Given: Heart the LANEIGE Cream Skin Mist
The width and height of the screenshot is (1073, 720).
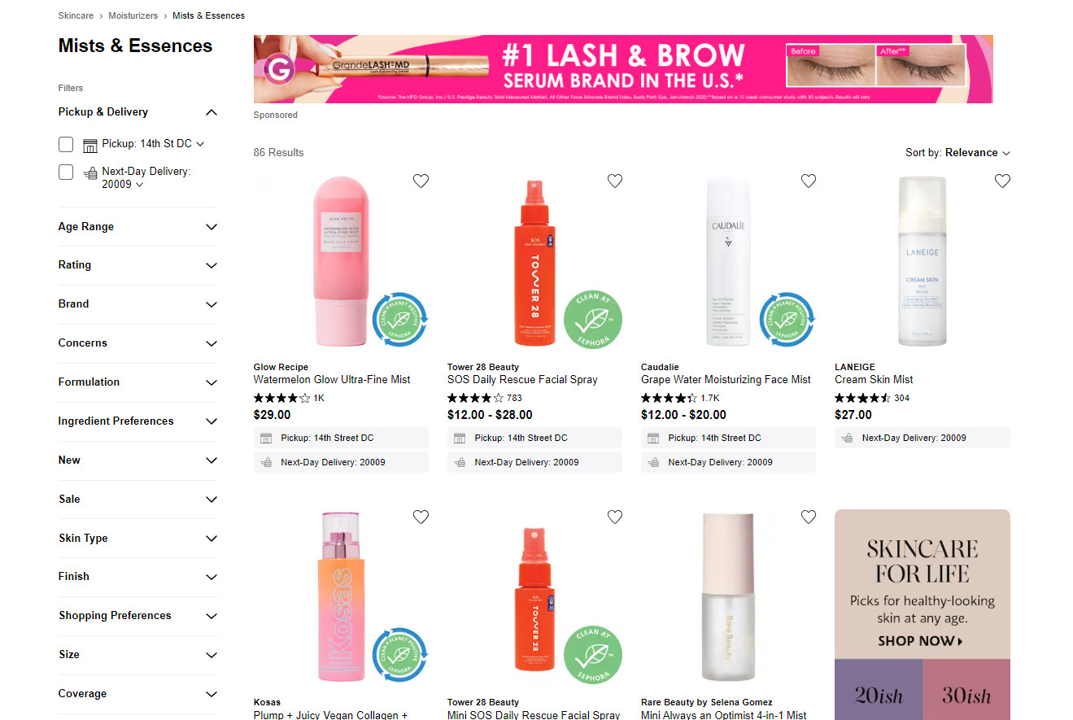Looking at the screenshot, I should pos(1002,181).
